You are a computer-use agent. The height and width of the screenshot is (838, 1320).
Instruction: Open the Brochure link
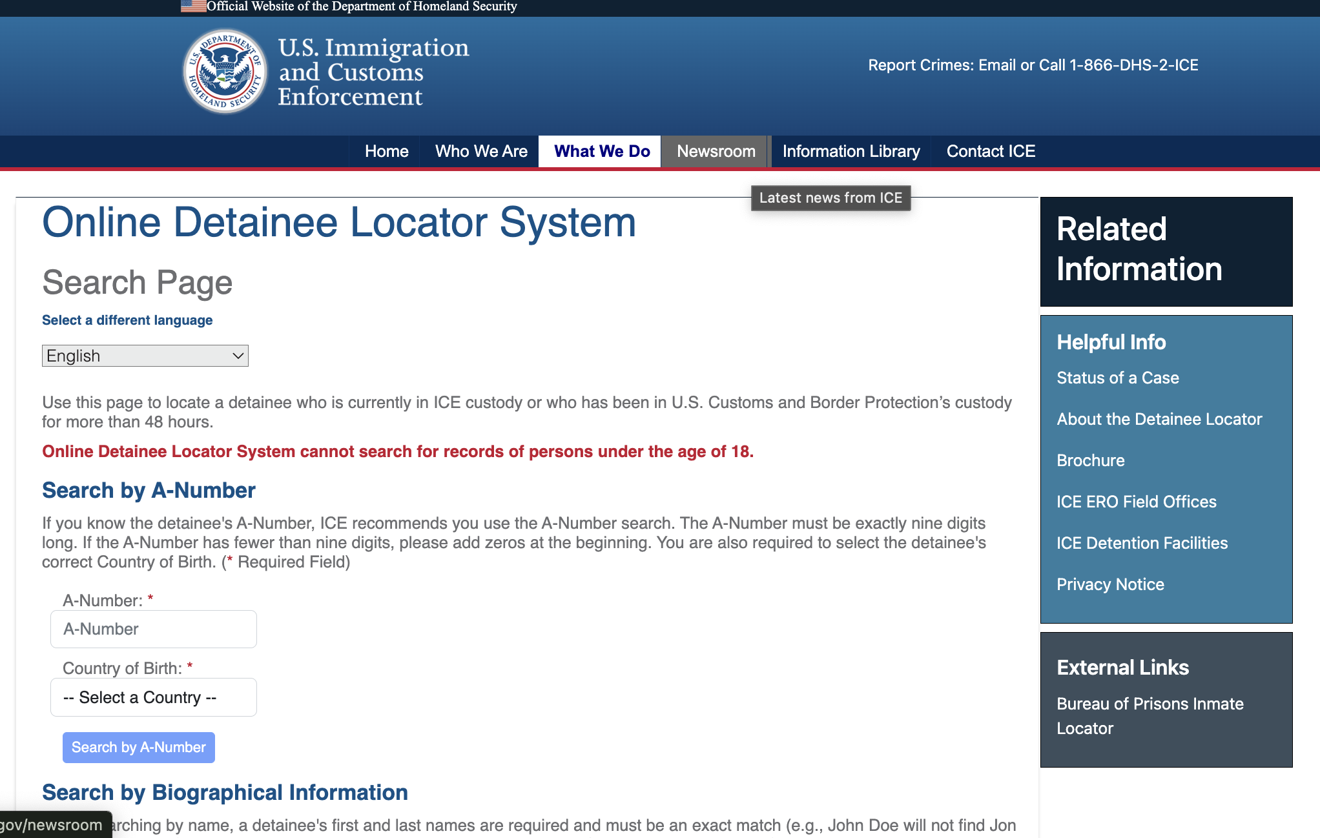[x=1090, y=460]
